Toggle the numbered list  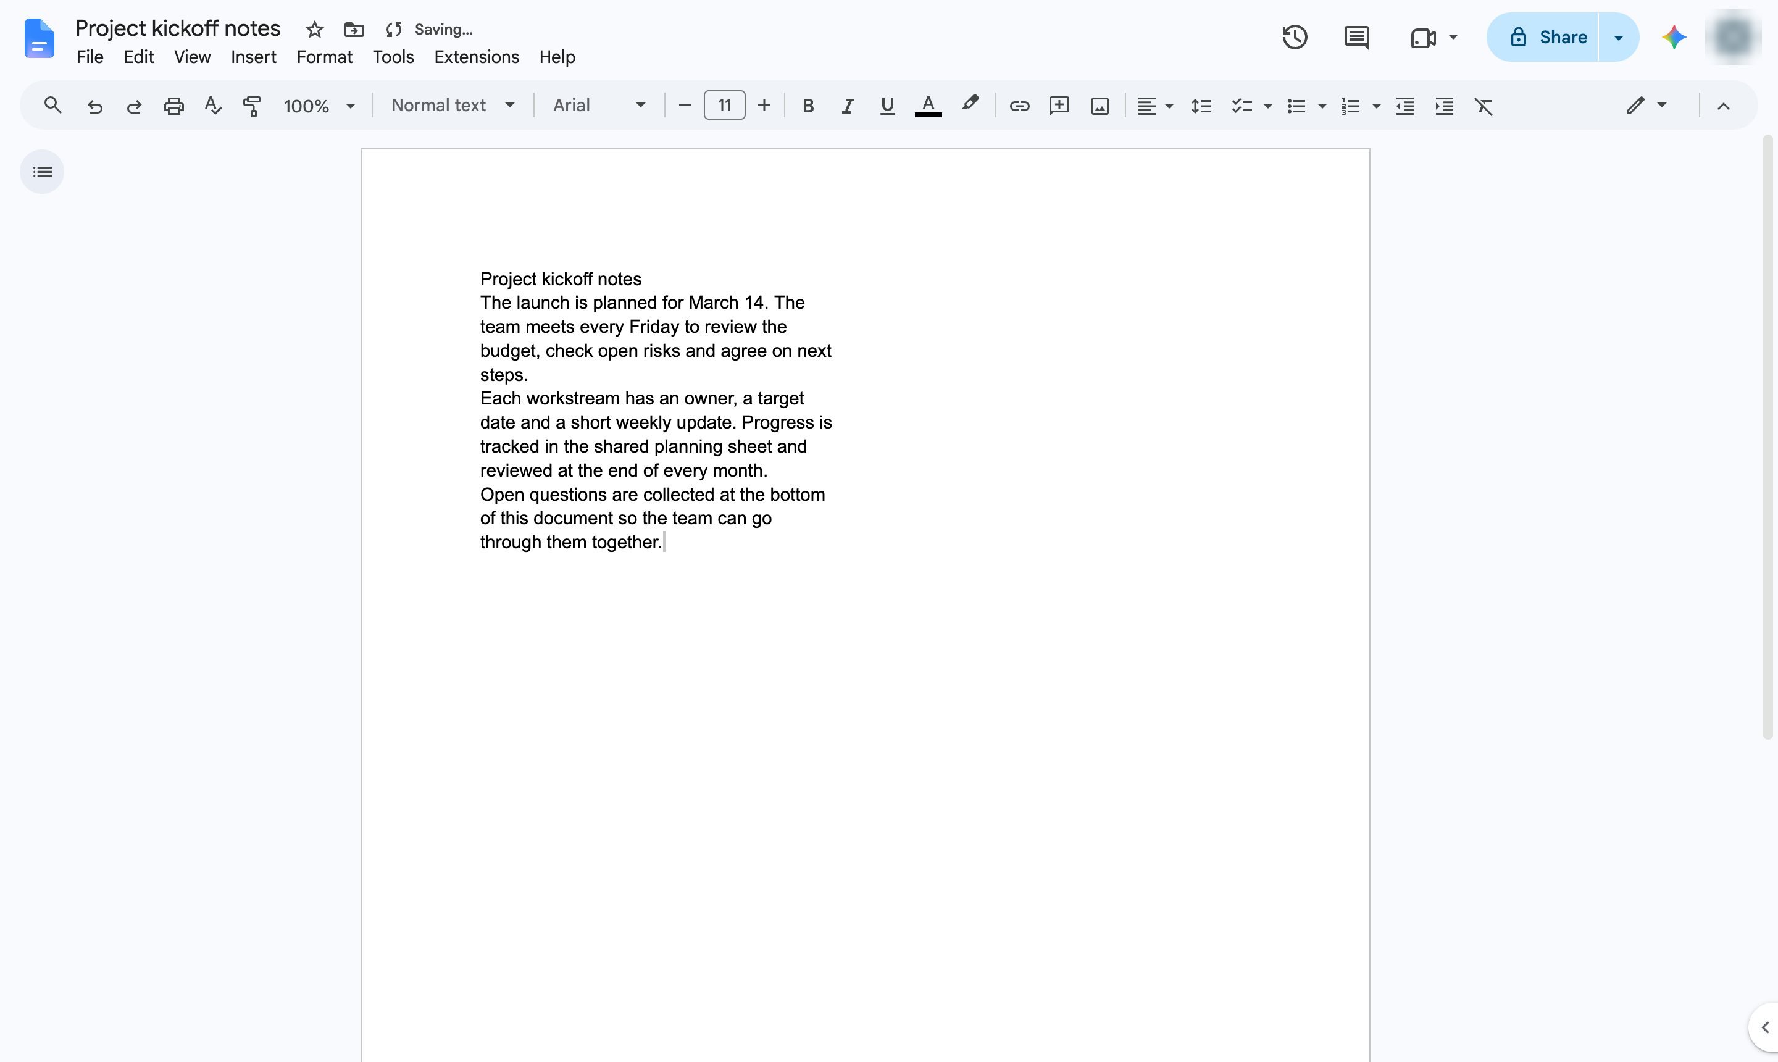pyautogui.click(x=1350, y=106)
